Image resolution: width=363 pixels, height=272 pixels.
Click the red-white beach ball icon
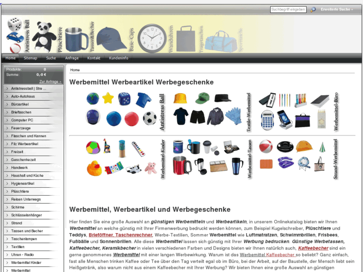pos(266,146)
